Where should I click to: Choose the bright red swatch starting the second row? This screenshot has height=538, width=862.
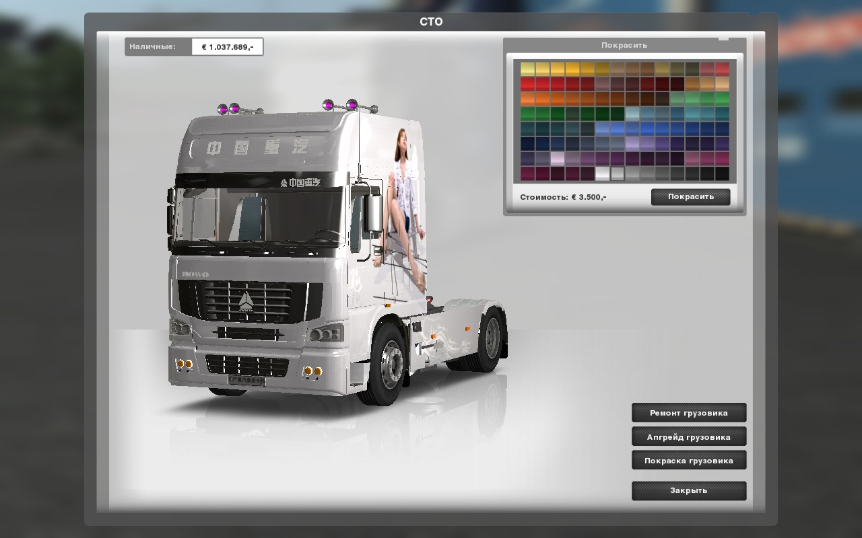coord(527,83)
